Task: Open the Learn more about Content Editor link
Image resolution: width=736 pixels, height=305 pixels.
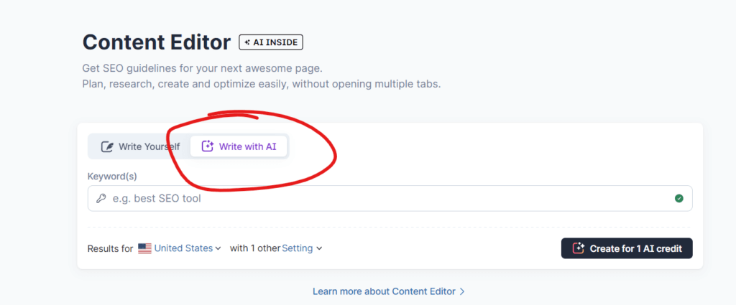Action: coord(384,291)
